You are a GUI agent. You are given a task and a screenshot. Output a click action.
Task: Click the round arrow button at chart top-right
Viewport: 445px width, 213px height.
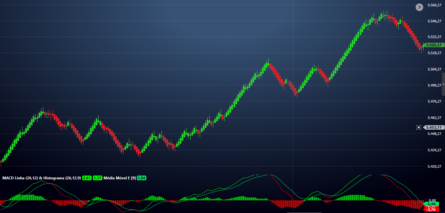tap(419, 7)
